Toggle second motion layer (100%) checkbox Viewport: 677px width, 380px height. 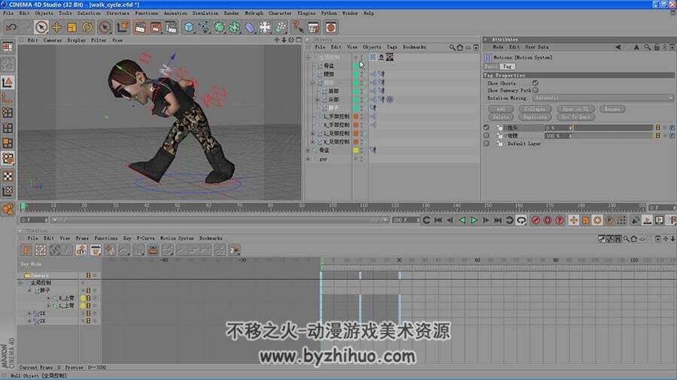[487, 135]
